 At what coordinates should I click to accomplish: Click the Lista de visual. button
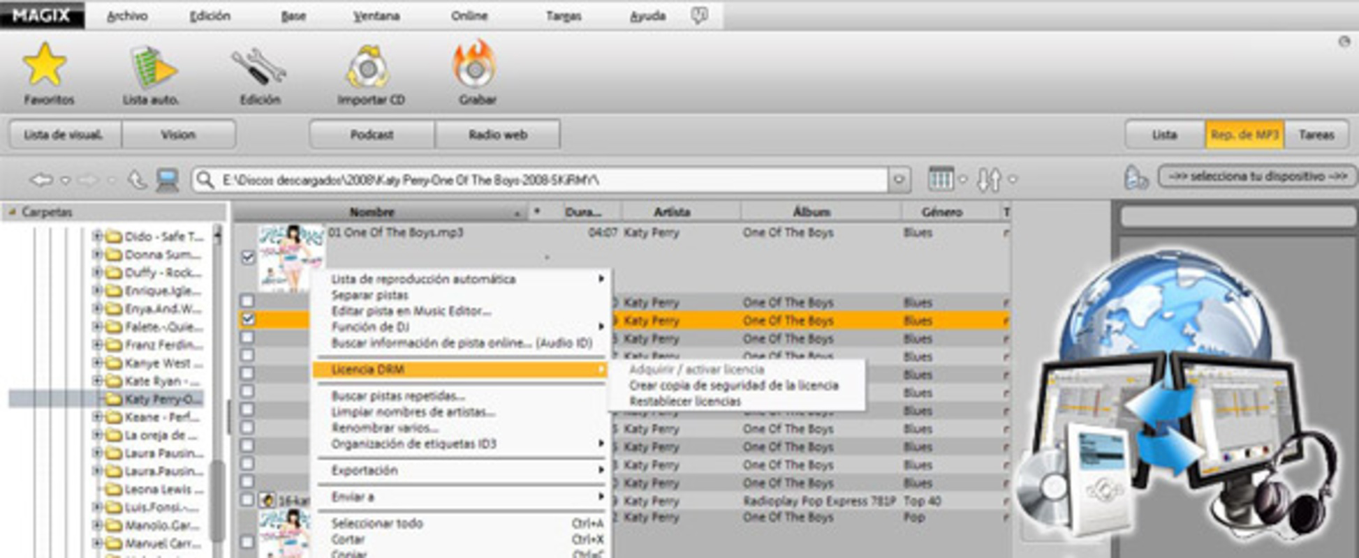(64, 135)
